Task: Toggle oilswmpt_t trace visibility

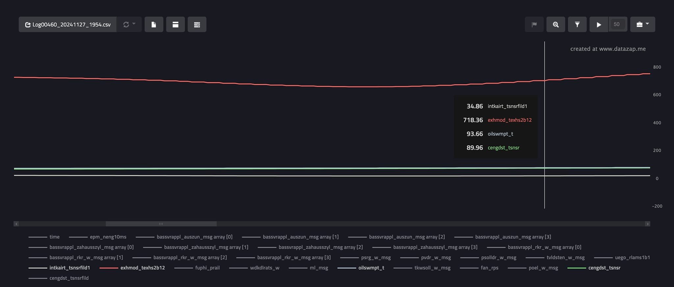Action: coord(371,268)
